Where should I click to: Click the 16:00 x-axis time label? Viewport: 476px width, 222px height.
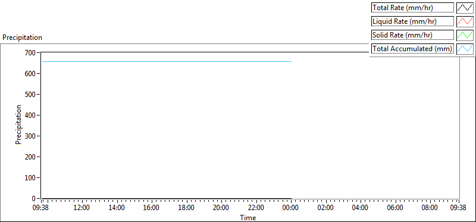[152, 208]
